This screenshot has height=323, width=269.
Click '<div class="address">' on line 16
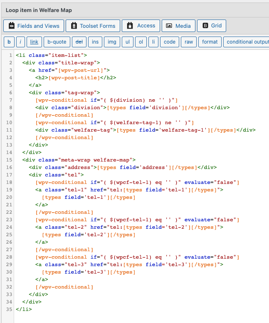point(63,167)
